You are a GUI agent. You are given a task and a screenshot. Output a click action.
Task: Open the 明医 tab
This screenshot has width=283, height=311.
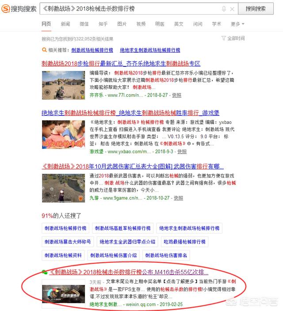[x=160, y=24]
